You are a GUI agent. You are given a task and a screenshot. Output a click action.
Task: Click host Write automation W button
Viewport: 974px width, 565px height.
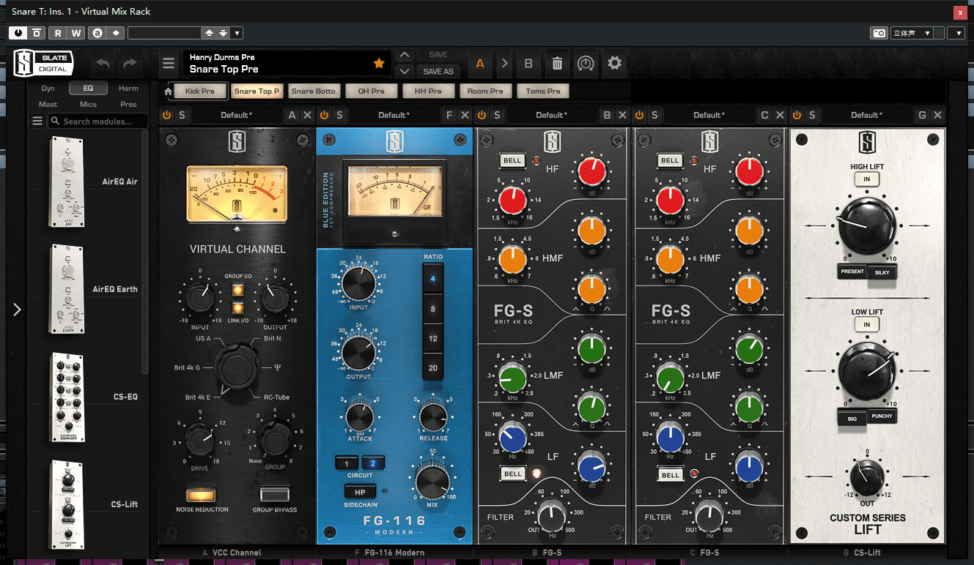(76, 33)
